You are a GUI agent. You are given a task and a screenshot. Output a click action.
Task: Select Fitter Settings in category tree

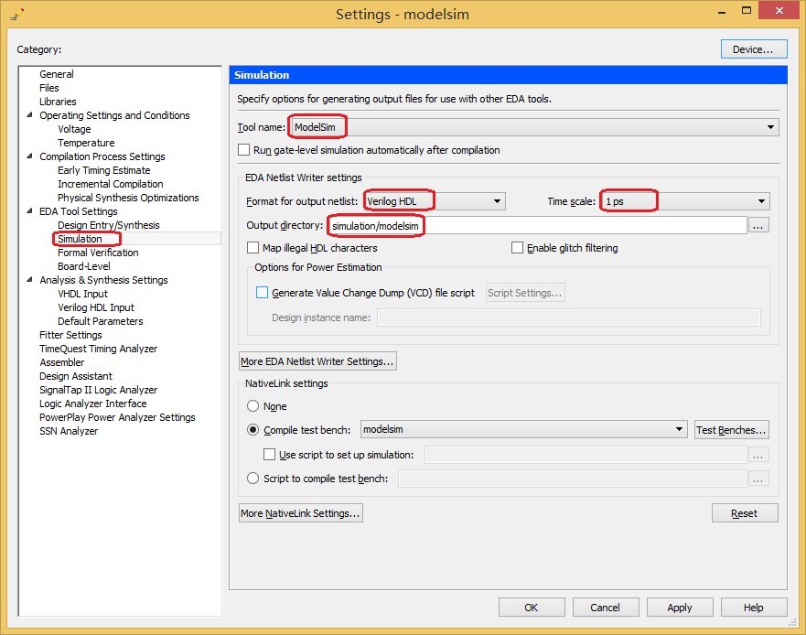coord(70,335)
